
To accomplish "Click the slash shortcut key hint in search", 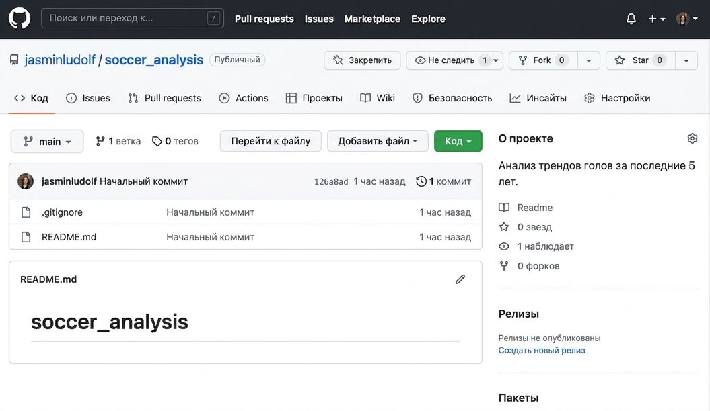I will [x=213, y=19].
